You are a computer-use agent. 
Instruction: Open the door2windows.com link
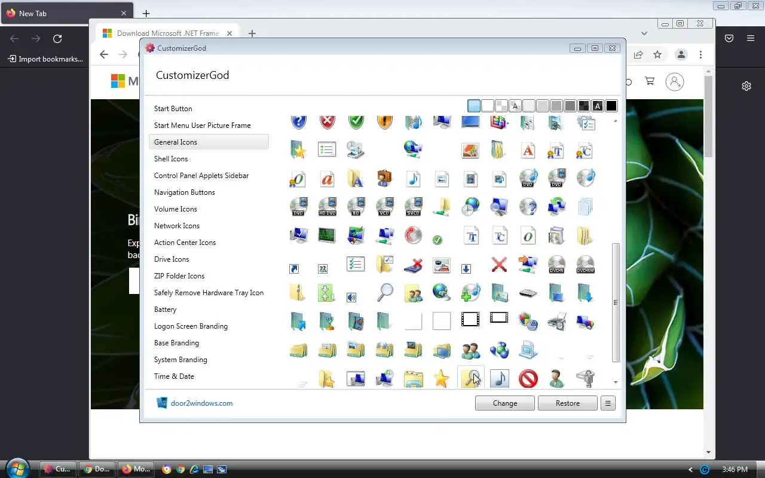coord(201,403)
